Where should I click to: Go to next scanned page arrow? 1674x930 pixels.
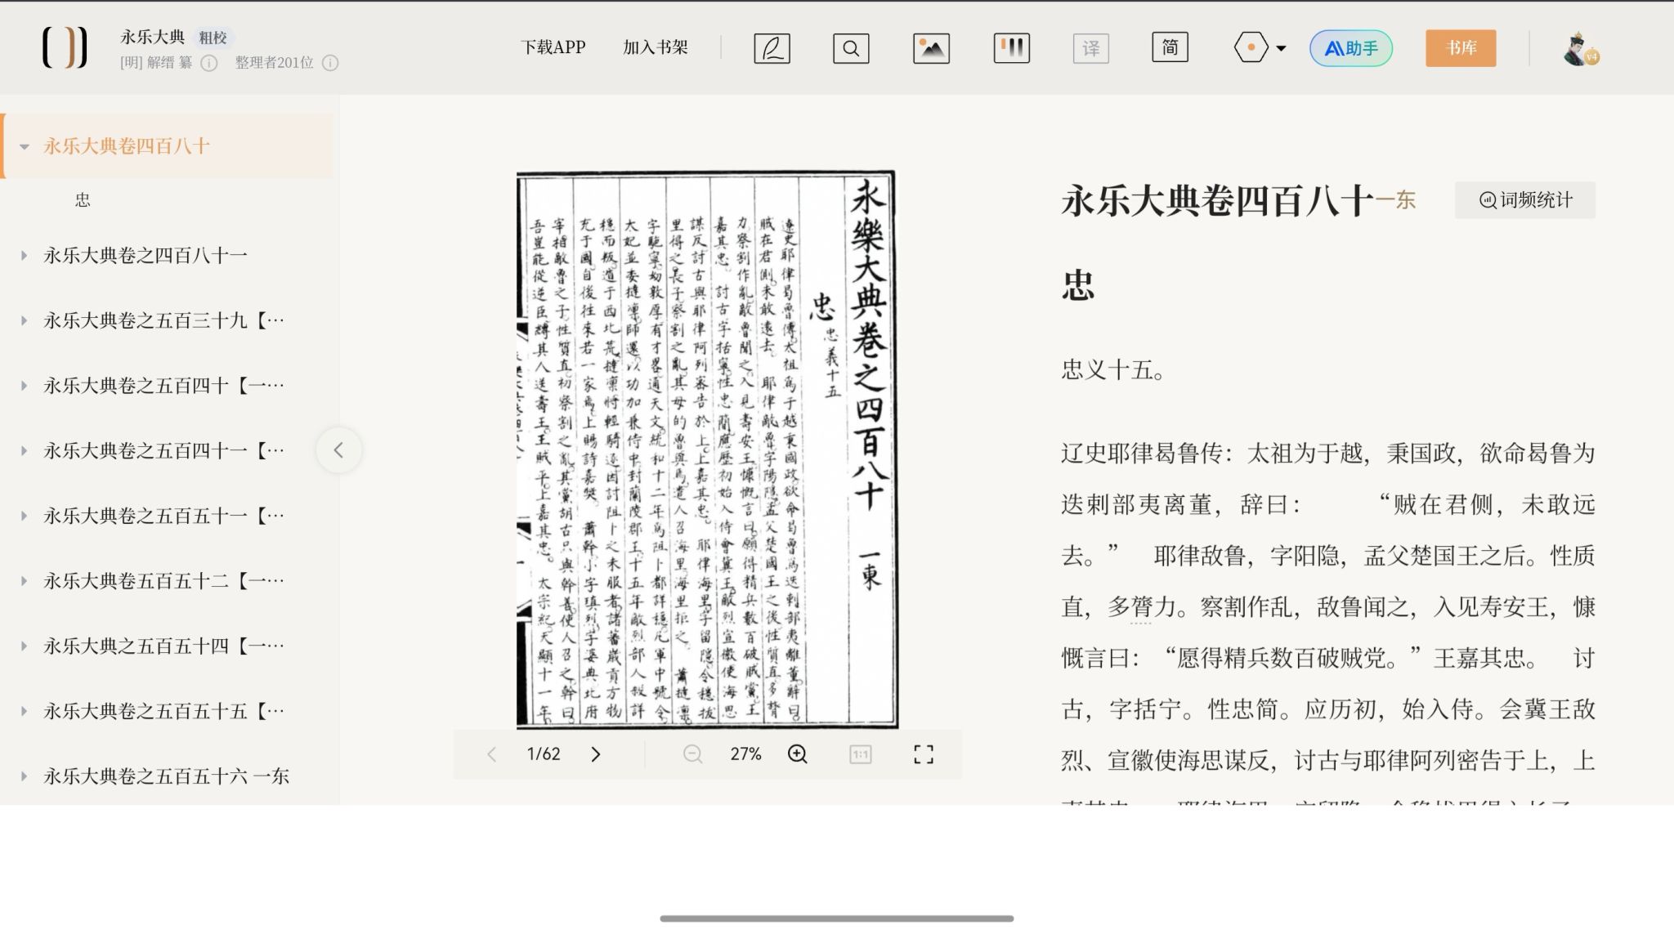(596, 754)
